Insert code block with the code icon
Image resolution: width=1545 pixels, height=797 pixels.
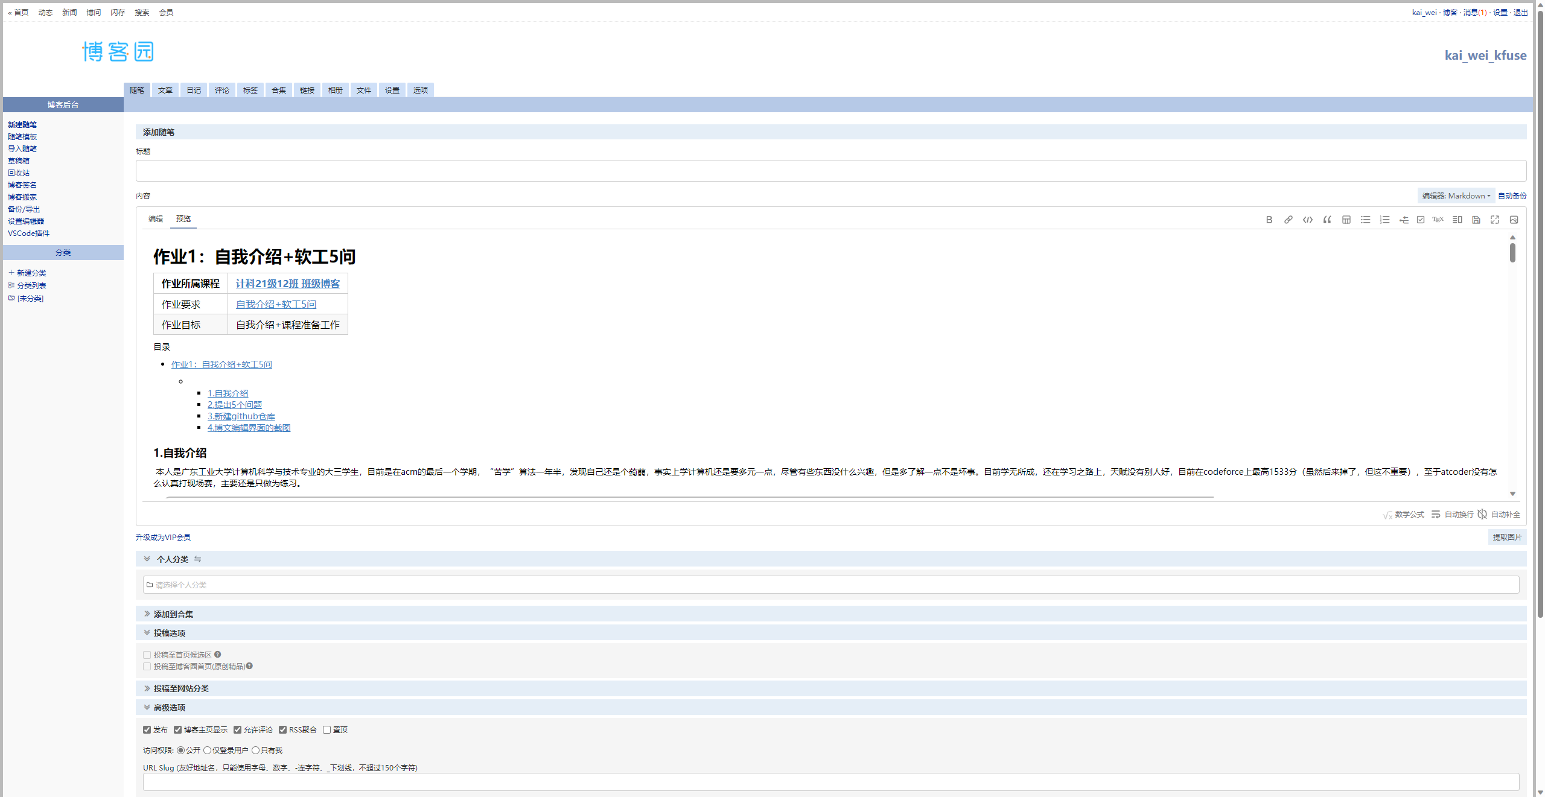(x=1307, y=220)
